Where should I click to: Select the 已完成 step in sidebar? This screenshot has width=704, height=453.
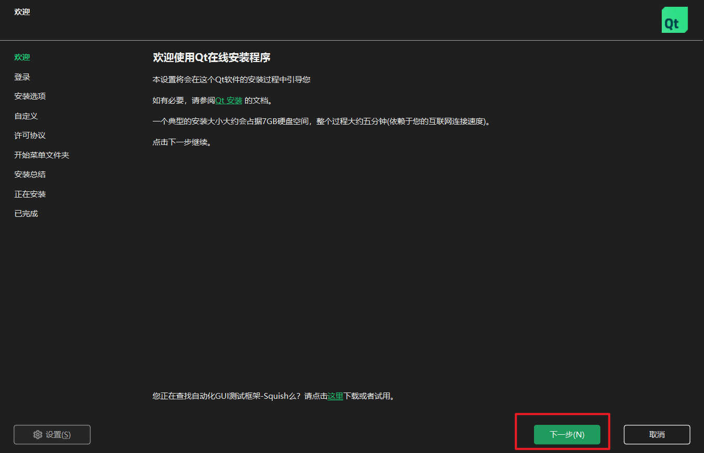click(x=26, y=214)
